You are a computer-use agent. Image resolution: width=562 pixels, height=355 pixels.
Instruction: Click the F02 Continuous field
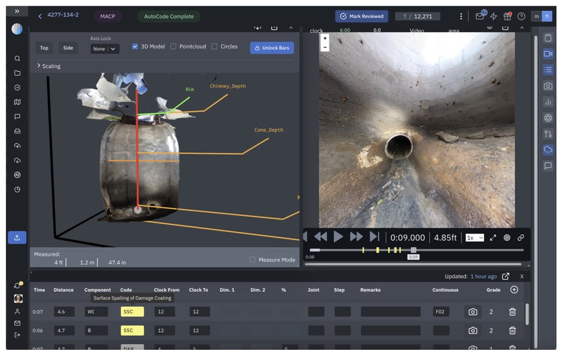coord(441,312)
